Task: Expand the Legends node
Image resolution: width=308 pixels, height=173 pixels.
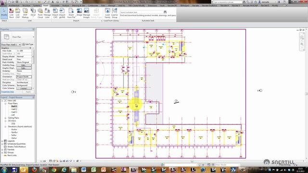Action: click(x=2, y=141)
